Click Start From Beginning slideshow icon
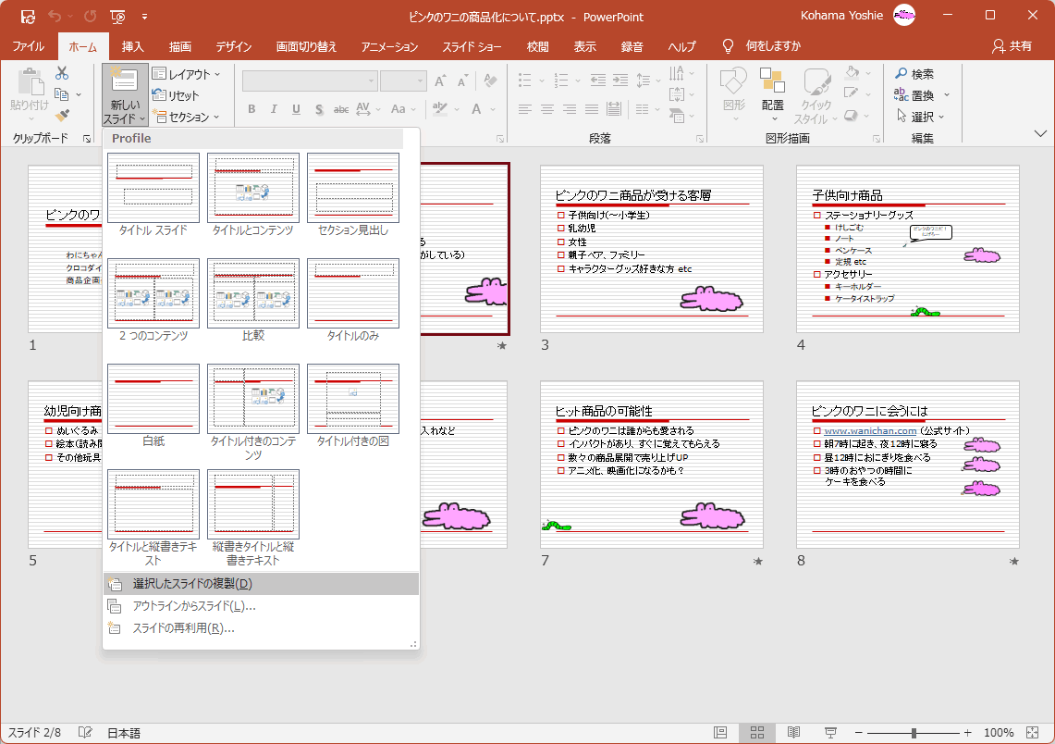This screenshot has width=1055, height=744. click(117, 16)
